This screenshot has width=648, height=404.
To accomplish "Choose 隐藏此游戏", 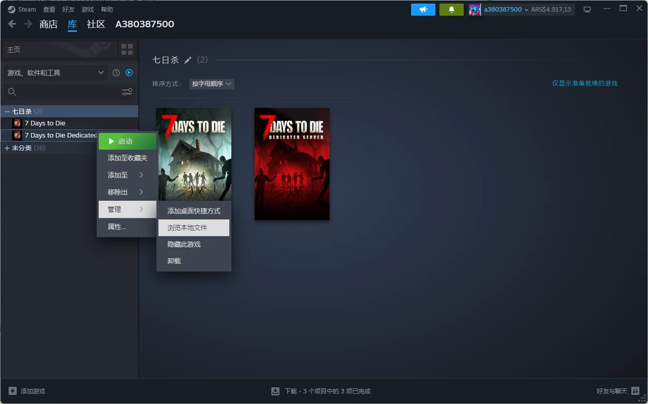I will (x=194, y=244).
